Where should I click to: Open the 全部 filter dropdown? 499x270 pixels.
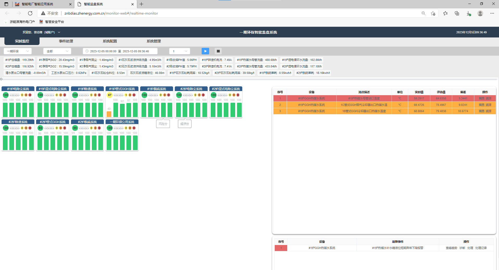[57, 51]
